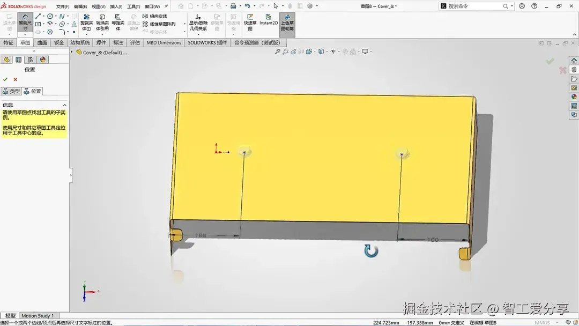The image size is (579, 326).
Task: Switch to the MBD Dimensions ribbon tab
Action: click(x=164, y=42)
